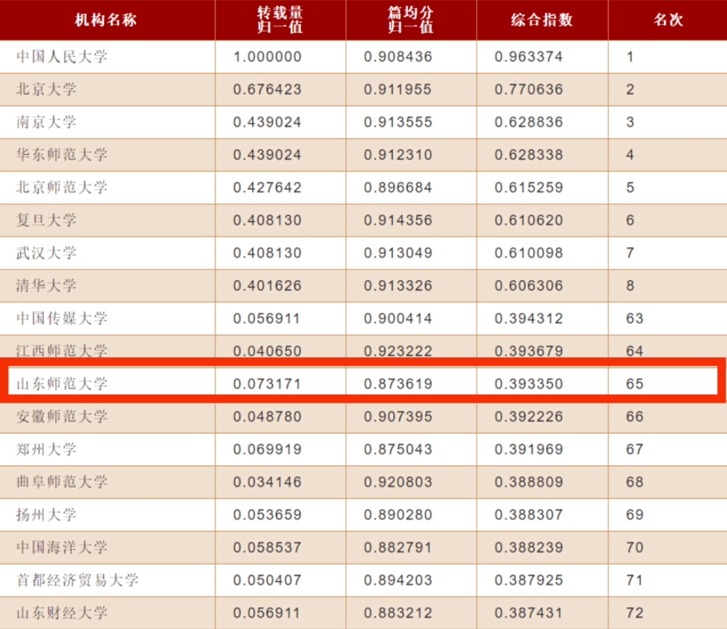The width and height of the screenshot is (727, 629).
Task: Click 0.439024 in the 南京大学 row
Action: 267,122
